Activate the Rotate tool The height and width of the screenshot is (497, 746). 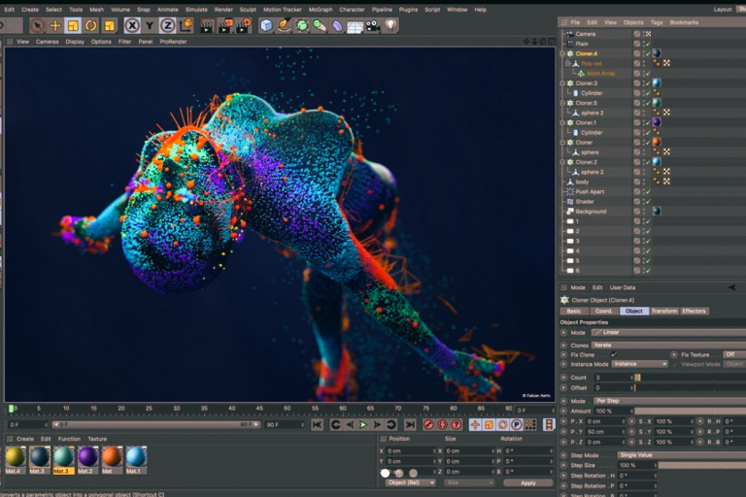coord(91,25)
